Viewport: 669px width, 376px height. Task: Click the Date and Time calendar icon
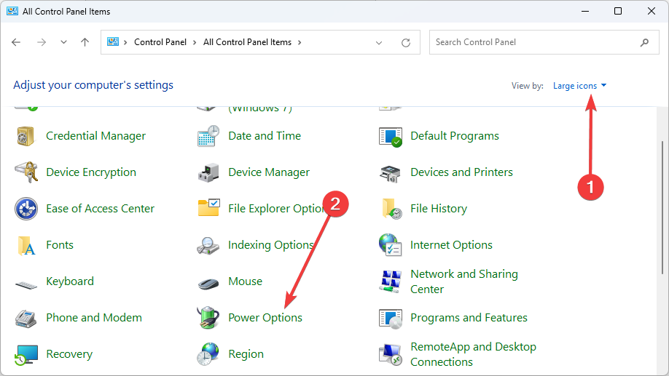208,136
